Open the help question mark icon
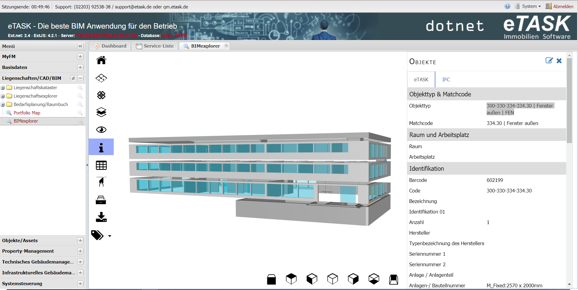This screenshot has width=578, height=290. tap(507, 6)
